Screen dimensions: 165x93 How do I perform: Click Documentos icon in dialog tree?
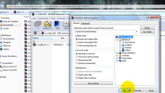tap(123, 42)
